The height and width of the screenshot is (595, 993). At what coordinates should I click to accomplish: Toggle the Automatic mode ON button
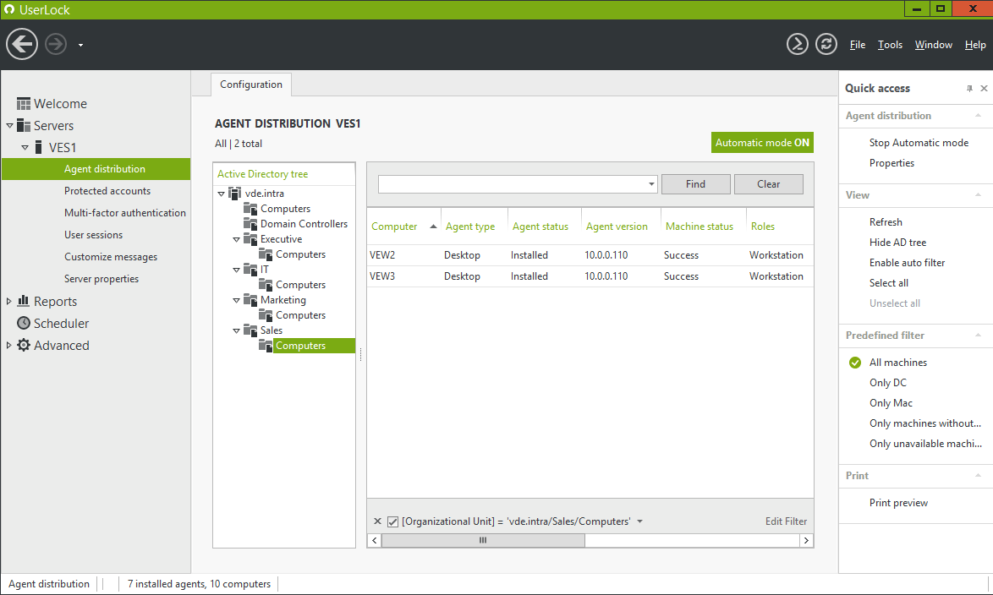[762, 143]
